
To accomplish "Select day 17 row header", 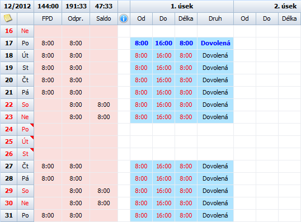I will pyautogui.click(x=9, y=43).
